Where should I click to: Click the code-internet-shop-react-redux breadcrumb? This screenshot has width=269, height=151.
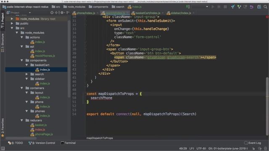25,7
